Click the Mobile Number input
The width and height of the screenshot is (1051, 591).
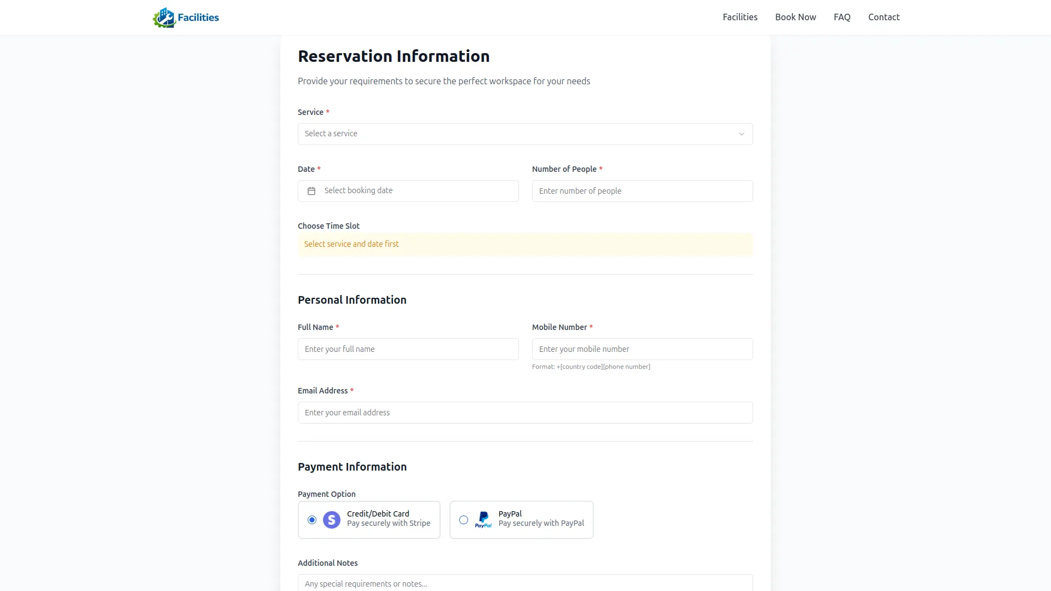[x=642, y=349]
